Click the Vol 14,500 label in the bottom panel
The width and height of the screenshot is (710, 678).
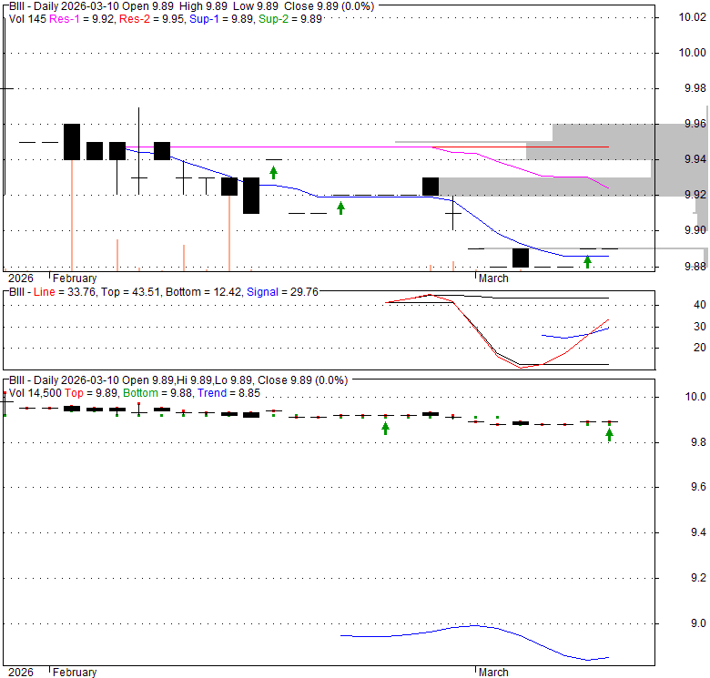[36, 392]
